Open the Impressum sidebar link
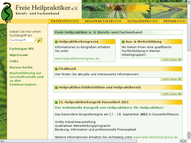Screen dimensions: 191x143 point(19,55)
